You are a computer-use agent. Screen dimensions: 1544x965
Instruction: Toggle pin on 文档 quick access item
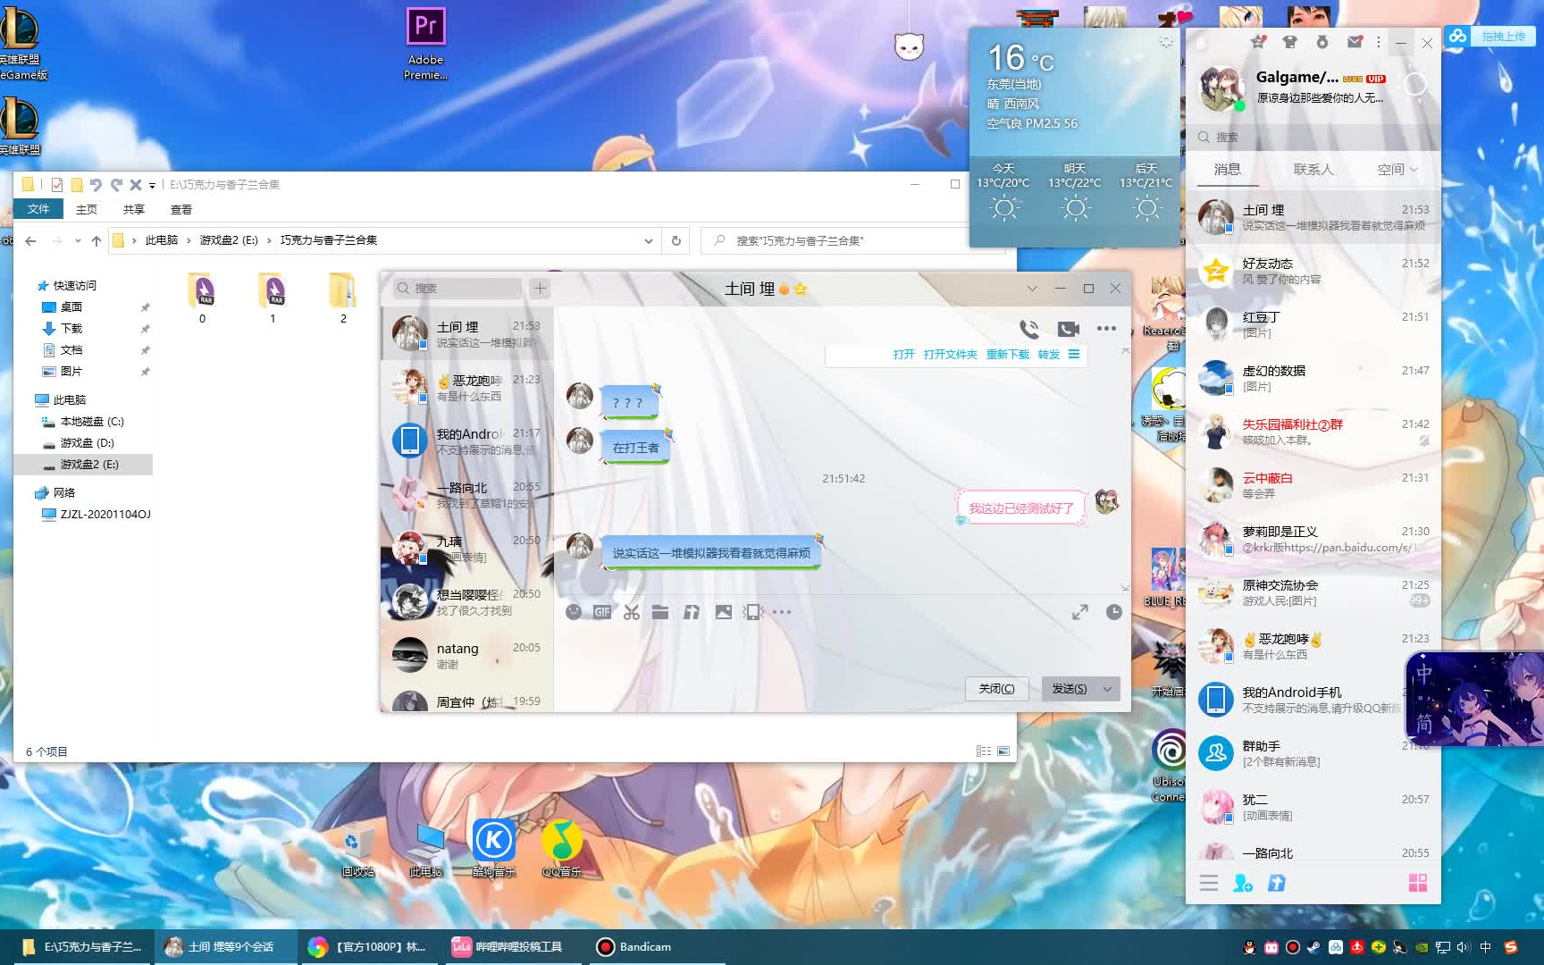pos(145,350)
